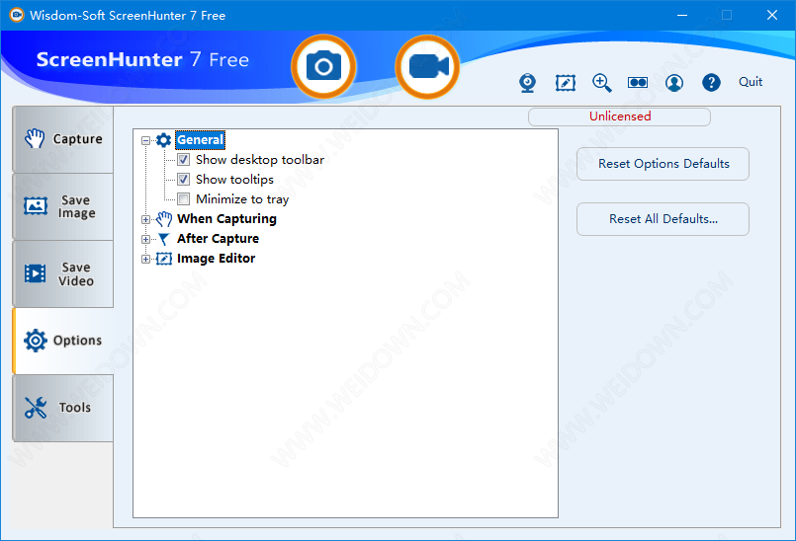796x541 pixels.
Task: Click the Reset All Defaults button
Action: pos(663,219)
